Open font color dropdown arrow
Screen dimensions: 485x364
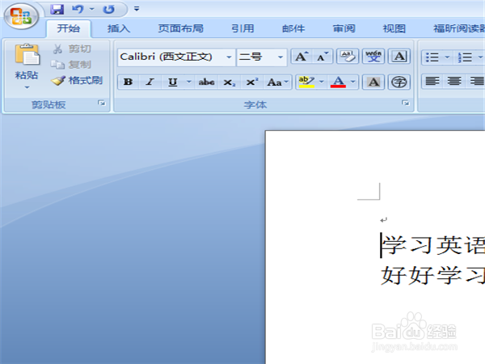click(353, 82)
